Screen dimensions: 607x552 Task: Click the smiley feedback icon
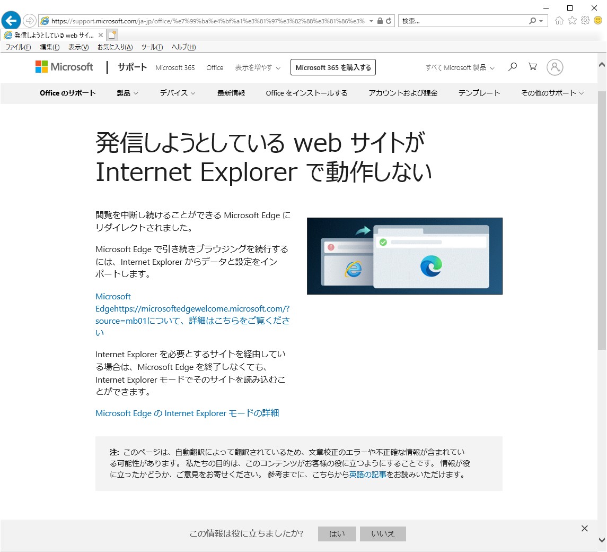[x=598, y=21]
